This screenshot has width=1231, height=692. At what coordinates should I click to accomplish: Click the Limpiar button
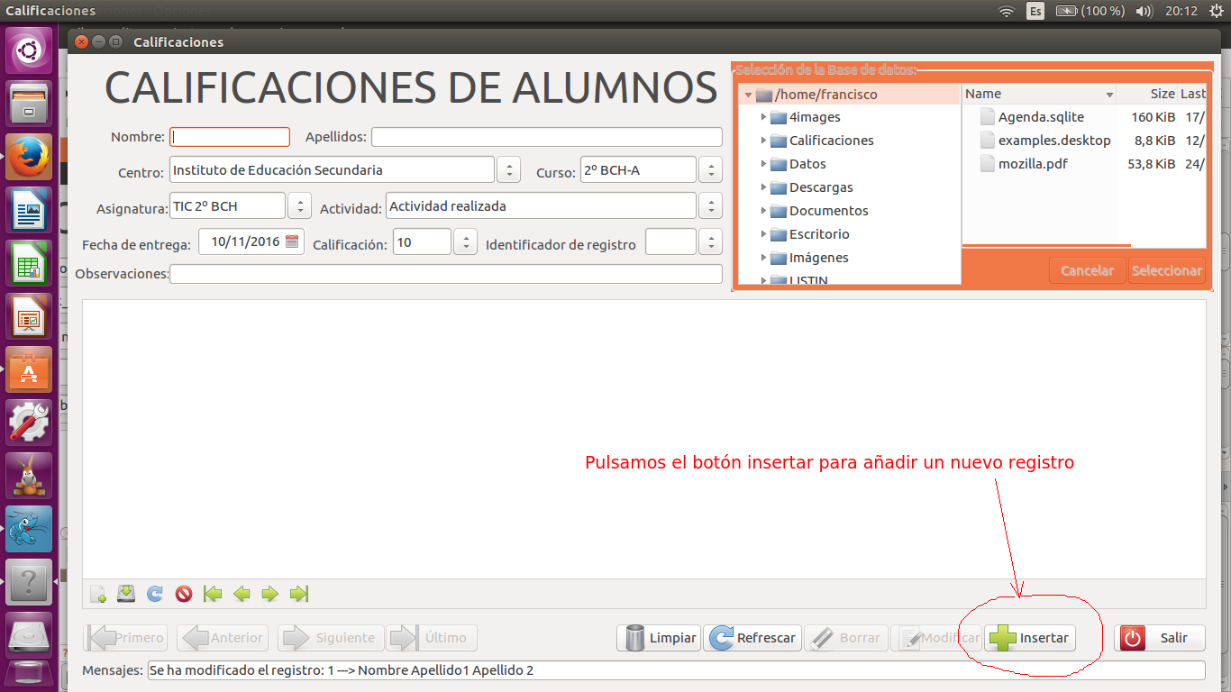click(x=658, y=637)
